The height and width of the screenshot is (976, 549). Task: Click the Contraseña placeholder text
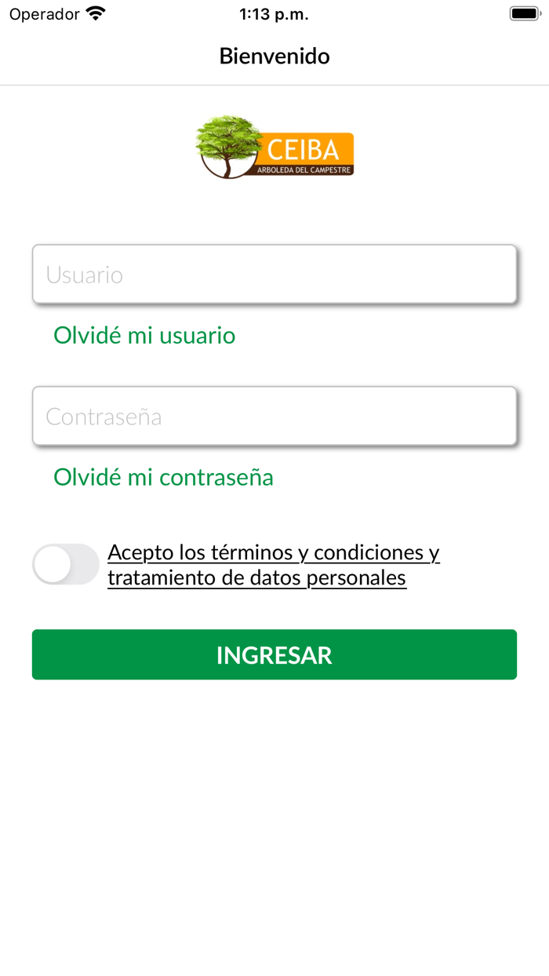click(104, 417)
